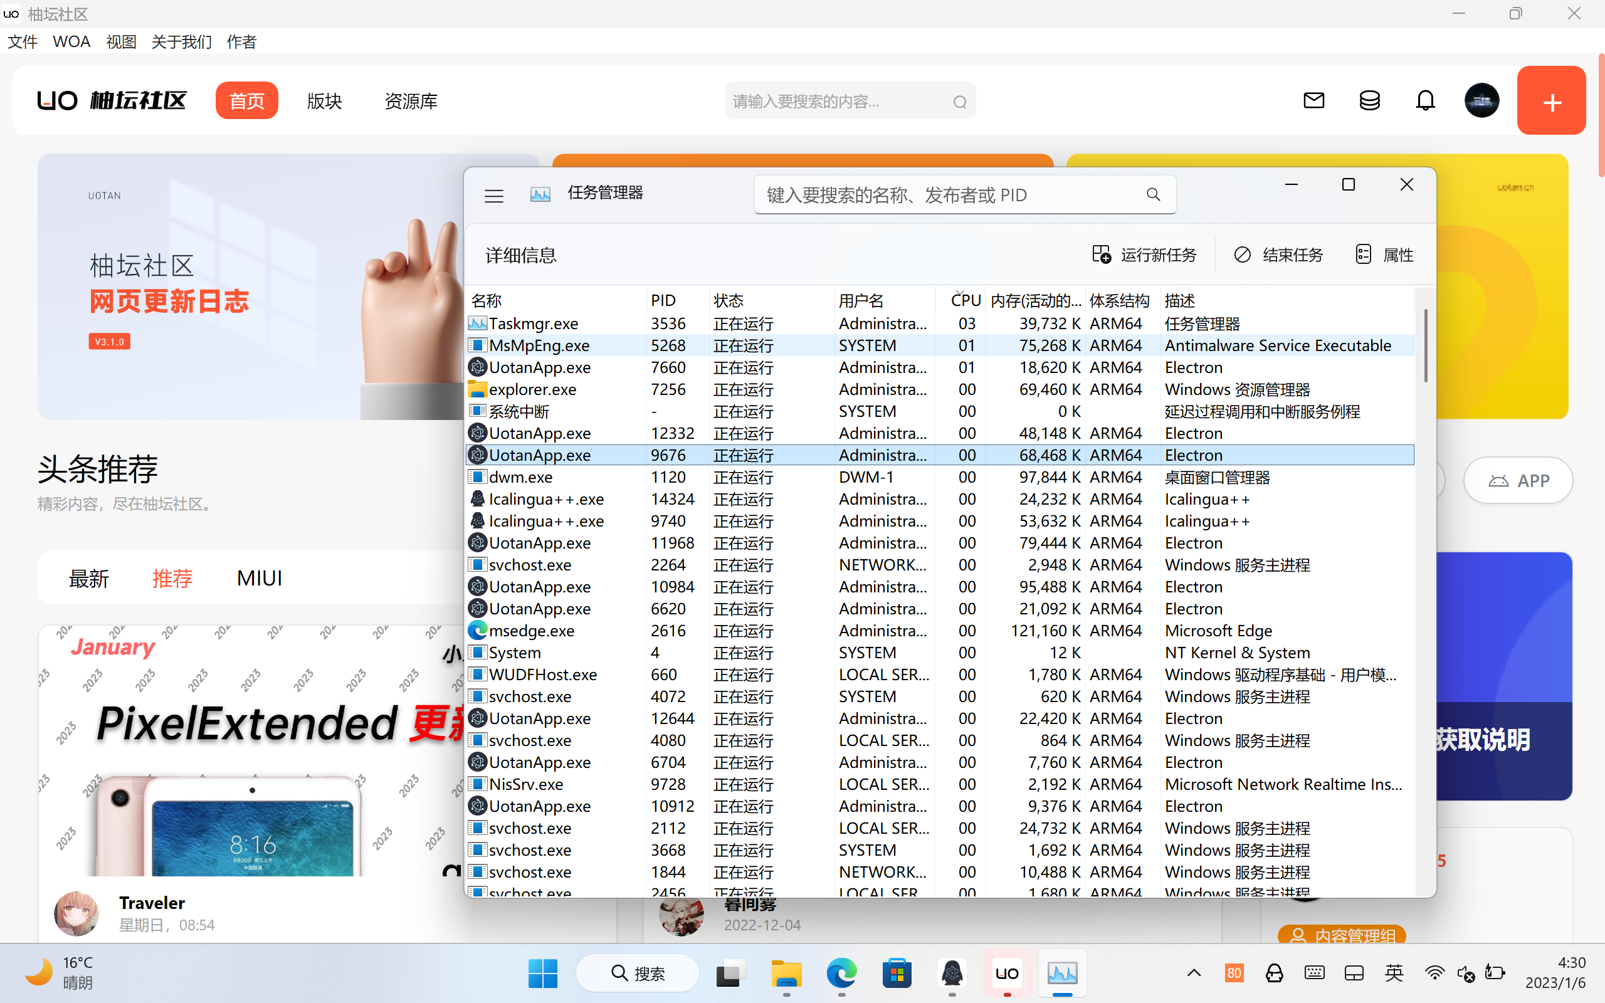
Task: Open the user profile avatar
Action: (x=1481, y=101)
